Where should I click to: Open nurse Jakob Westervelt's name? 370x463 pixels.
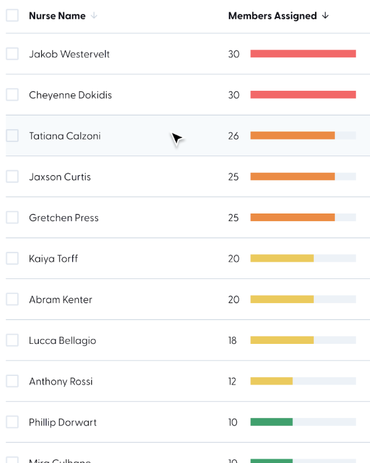click(x=69, y=54)
